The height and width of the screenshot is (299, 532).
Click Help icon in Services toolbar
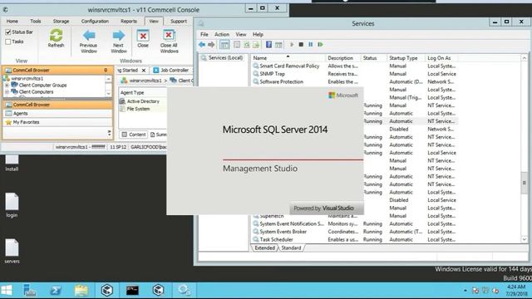268,44
